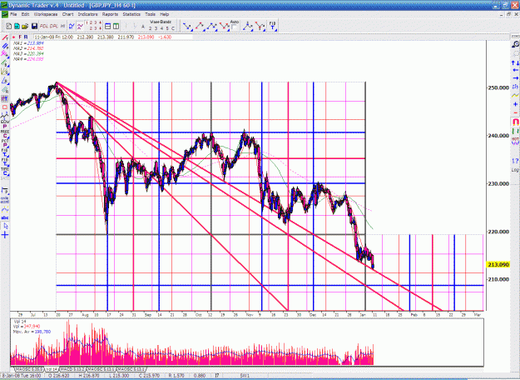The height and width of the screenshot is (380, 520).
Task: Select the red trend line tool
Action: pyautogui.click(x=5, y=37)
